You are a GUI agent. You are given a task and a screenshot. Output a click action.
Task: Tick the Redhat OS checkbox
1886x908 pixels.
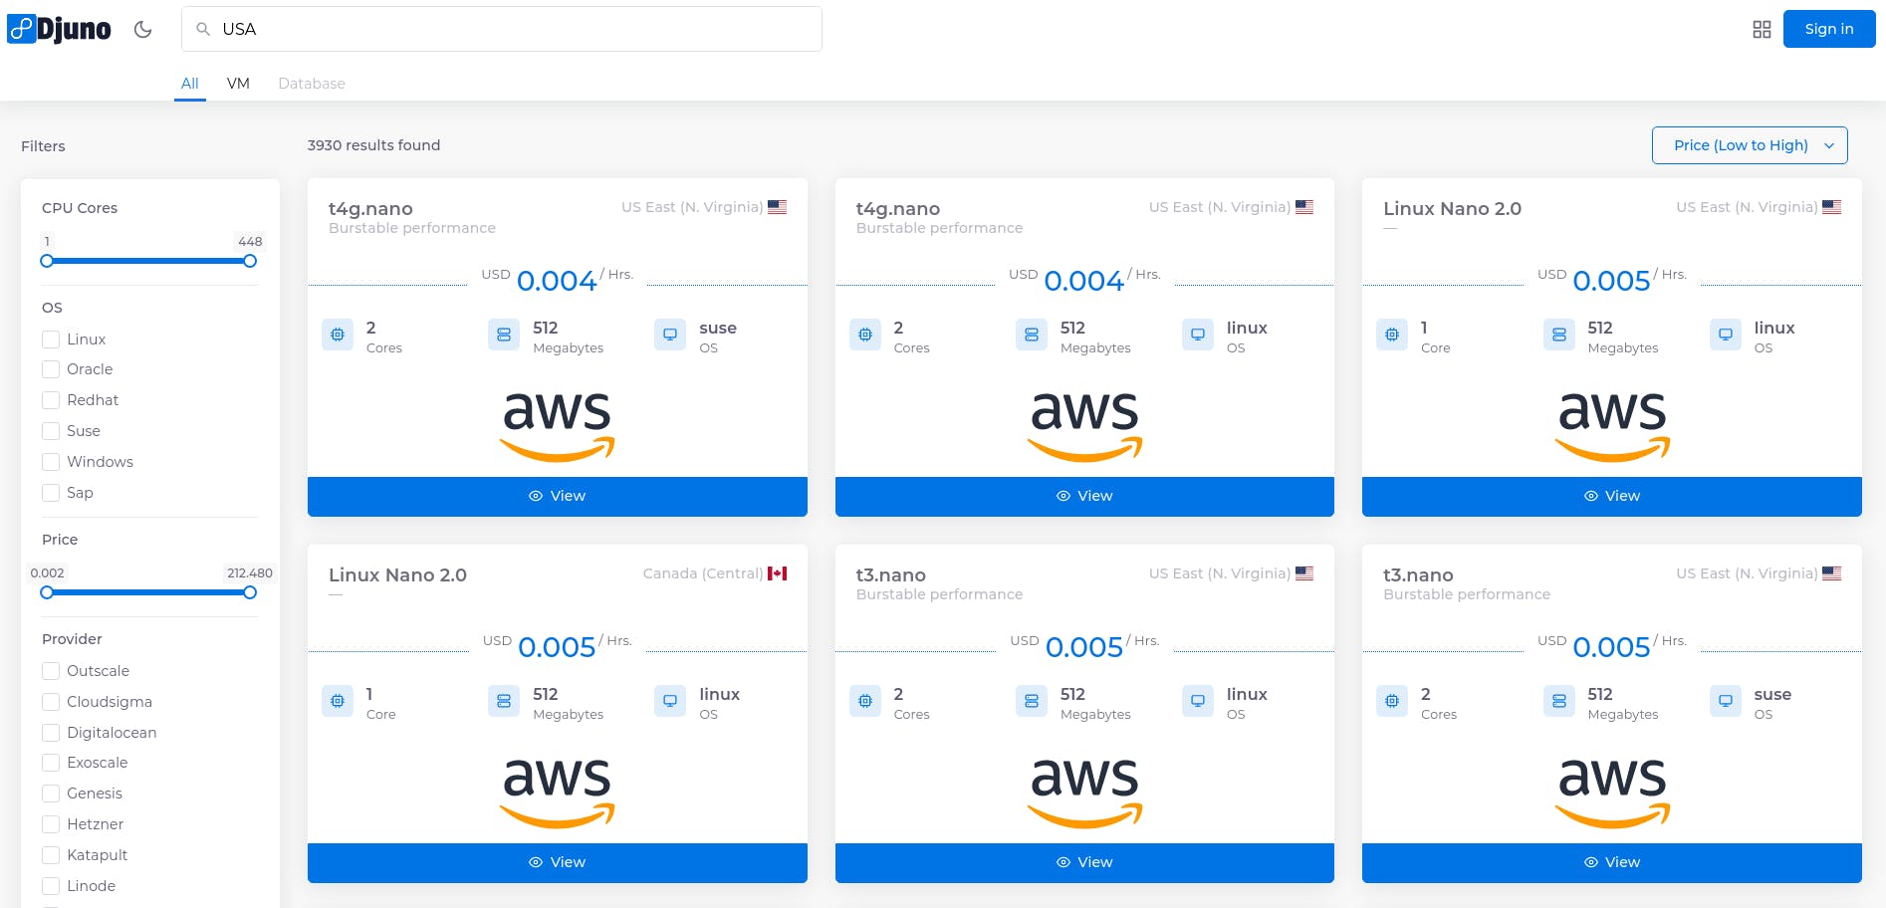[51, 400]
